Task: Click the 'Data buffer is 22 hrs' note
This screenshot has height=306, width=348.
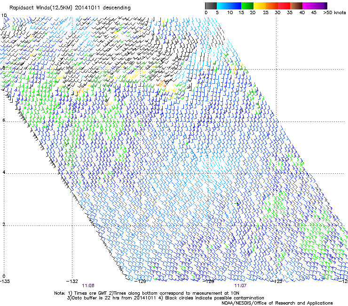Action: [166, 298]
